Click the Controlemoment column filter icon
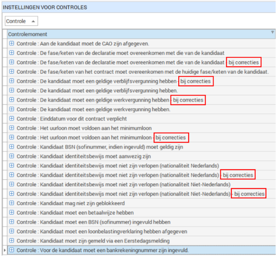 [272, 33]
